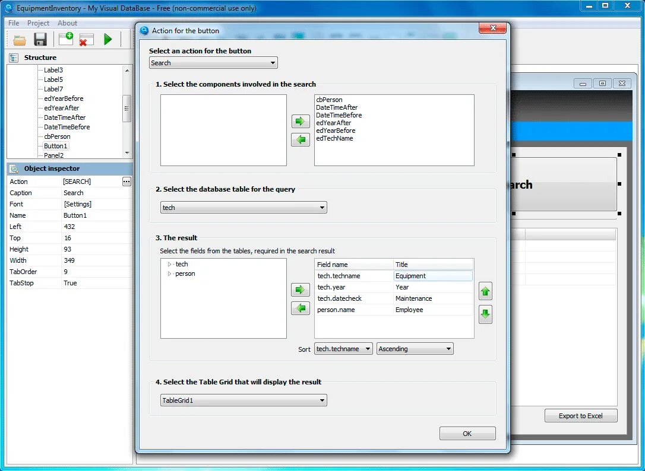Open the About menu
Image resolution: width=645 pixels, height=471 pixels.
tap(67, 23)
